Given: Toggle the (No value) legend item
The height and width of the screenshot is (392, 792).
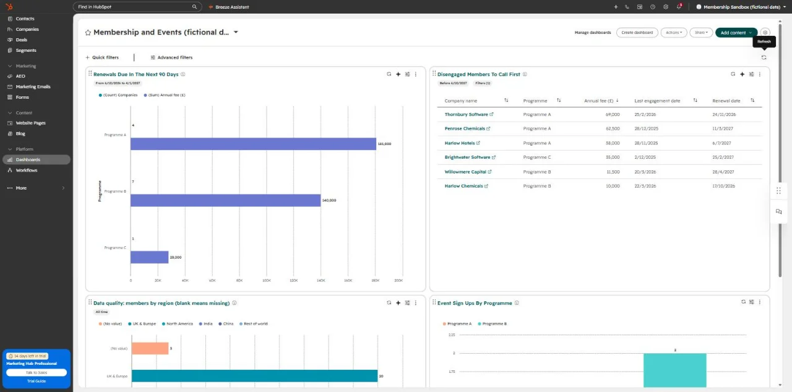Looking at the screenshot, I should [111, 323].
